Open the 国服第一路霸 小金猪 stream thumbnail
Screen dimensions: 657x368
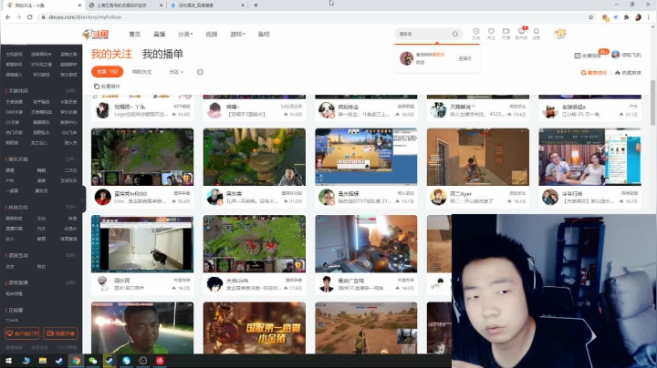pos(255,328)
